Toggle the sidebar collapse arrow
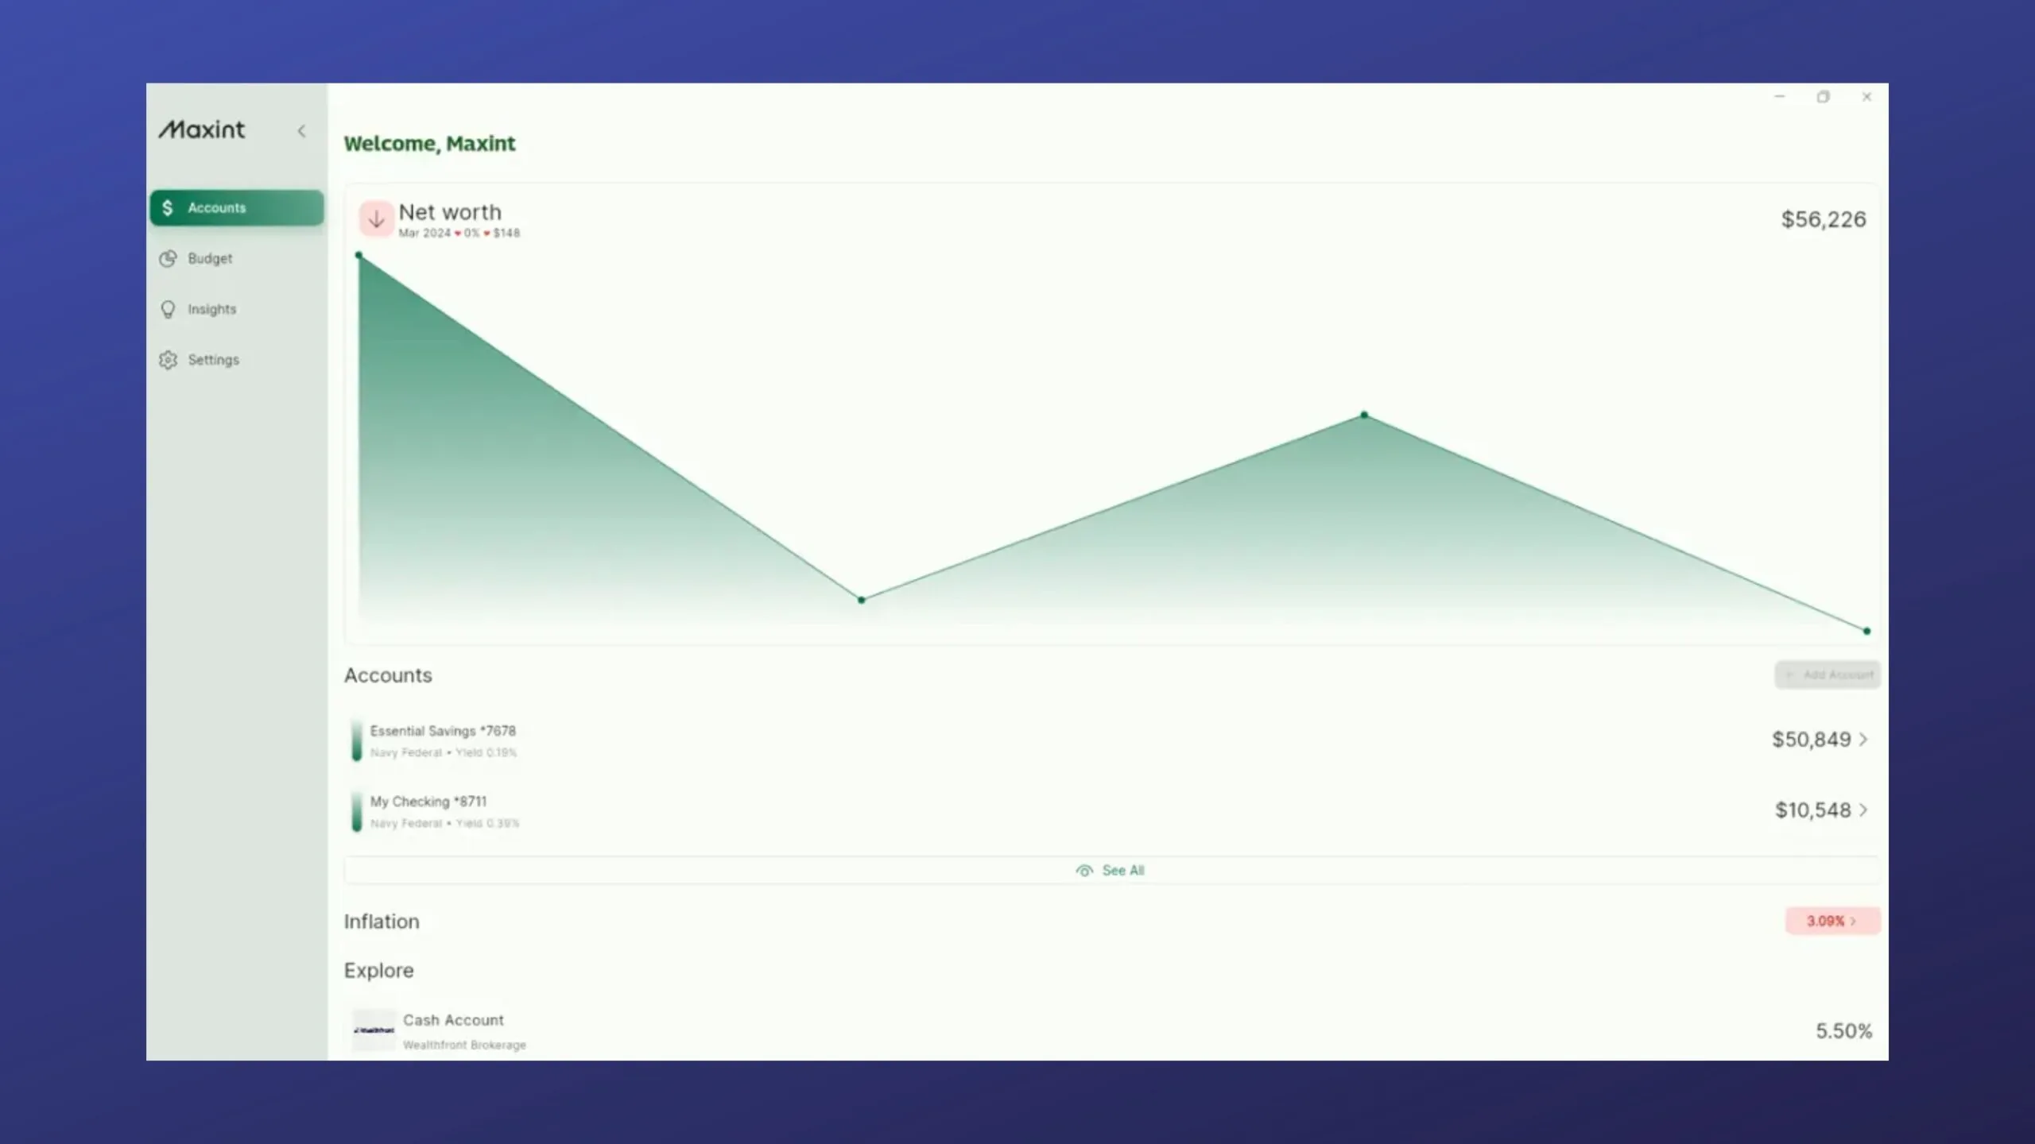The image size is (2035, 1144). click(302, 130)
